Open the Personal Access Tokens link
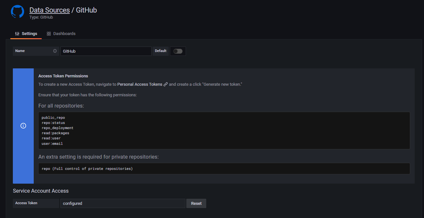 [x=140, y=84]
